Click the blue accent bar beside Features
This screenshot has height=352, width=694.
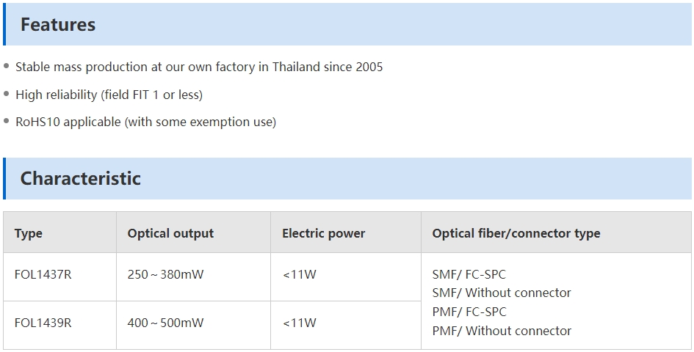[4, 24]
